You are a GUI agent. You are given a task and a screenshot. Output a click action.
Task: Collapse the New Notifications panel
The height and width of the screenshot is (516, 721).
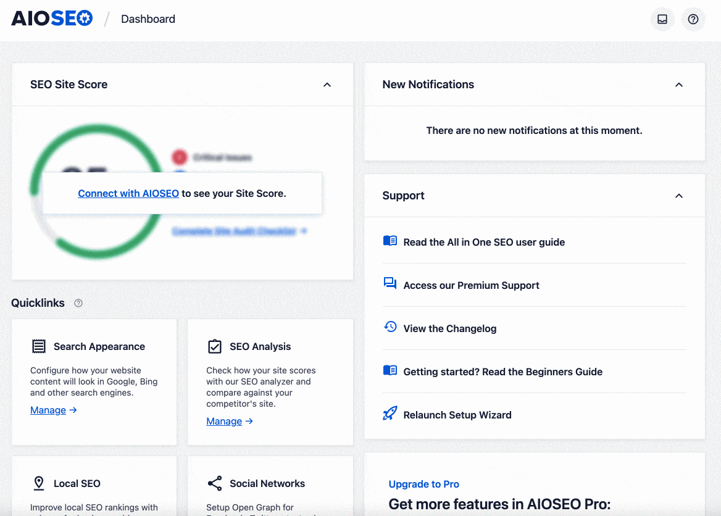pyautogui.click(x=679, y=85)
